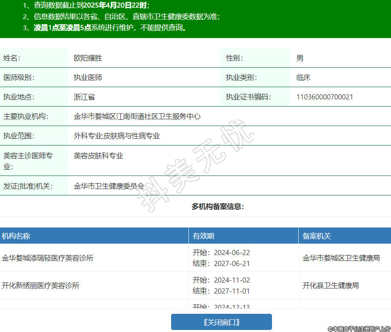Image resolution: width=391 pixels, height=332 pixels.
Task: Click the 执业医师 level value
Action: [x=88, y=78]
